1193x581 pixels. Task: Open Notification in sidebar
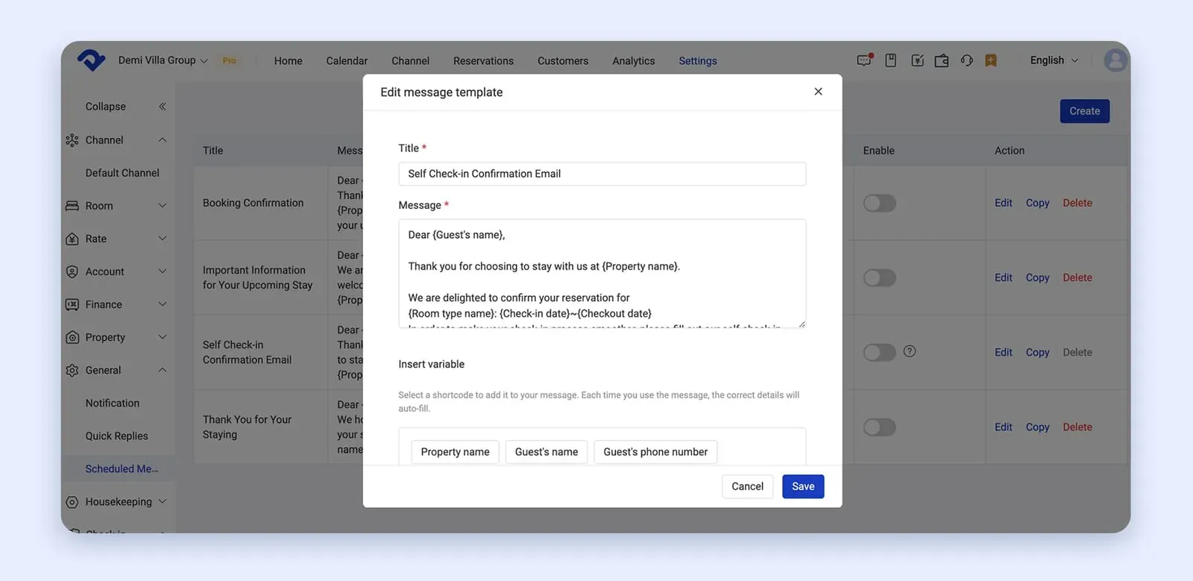113,403
